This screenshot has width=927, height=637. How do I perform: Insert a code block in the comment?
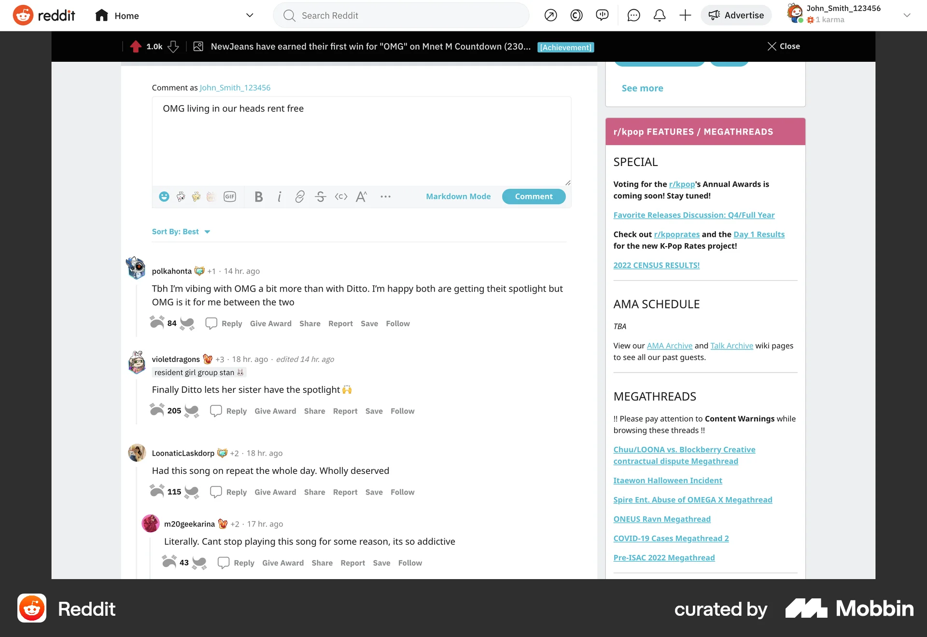pyautogui.click(x=341, y=196)
